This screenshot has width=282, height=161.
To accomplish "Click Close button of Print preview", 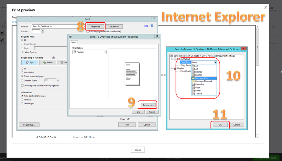I will click(x=138, y=150).
